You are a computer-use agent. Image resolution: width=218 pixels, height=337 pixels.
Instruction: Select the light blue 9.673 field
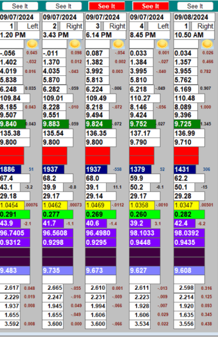coord(101,270)
